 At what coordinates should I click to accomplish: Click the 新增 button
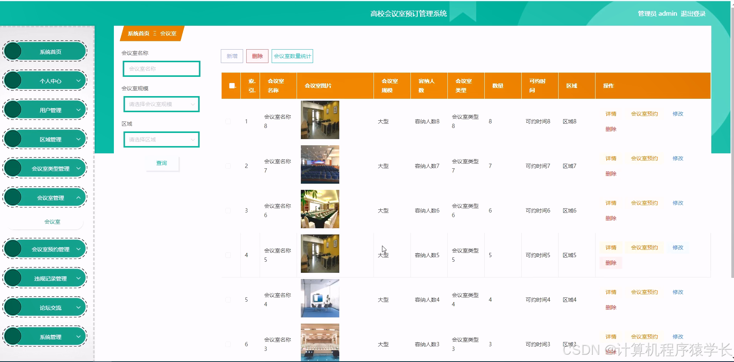pyautogui.click(x=232, y=56)
